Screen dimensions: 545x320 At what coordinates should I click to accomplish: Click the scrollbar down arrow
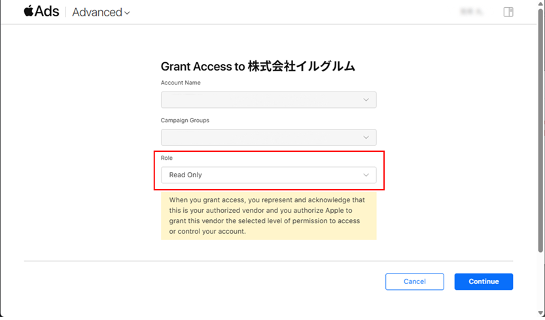[x=540, y=313]
